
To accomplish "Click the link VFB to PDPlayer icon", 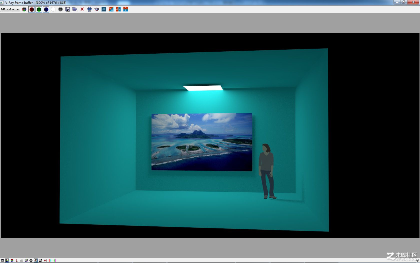I will [104, 9].
